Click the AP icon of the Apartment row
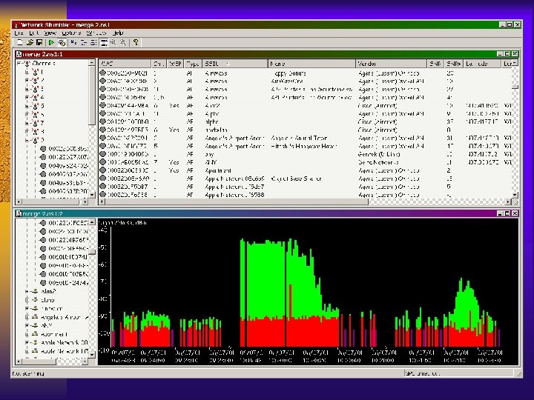The height and width of the screenshot is (400, 534). (x=102, y=170)
